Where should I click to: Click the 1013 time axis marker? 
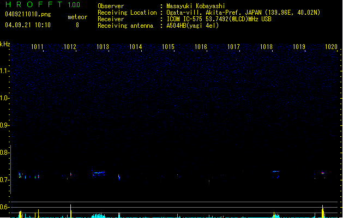[x=103, y=47]
